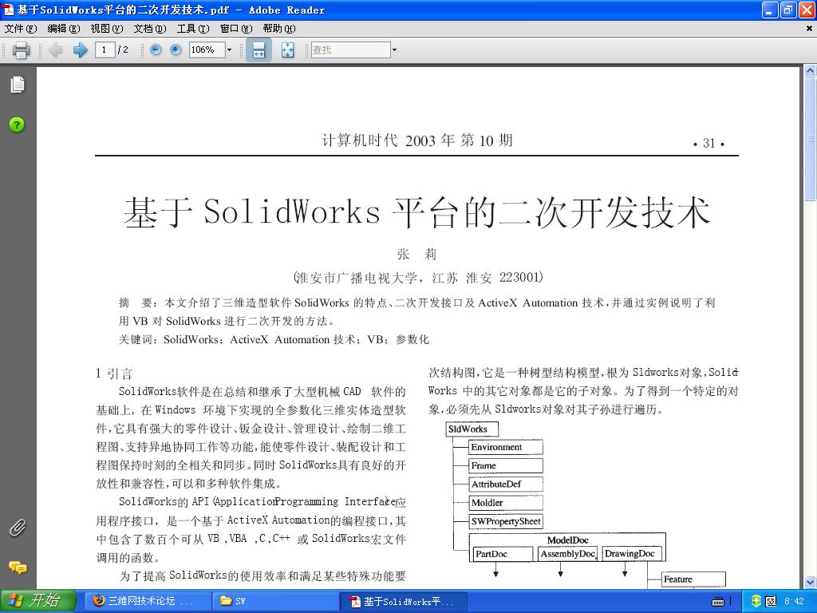Click the Windows 开始 Start button

point(38,601)
